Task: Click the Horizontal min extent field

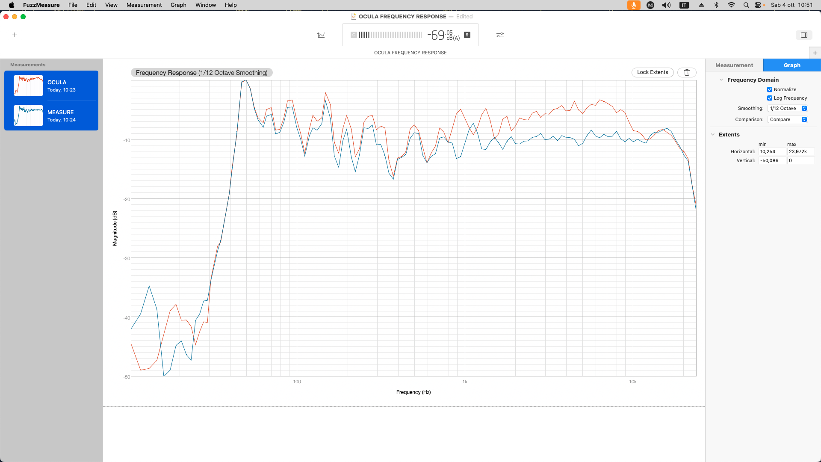Action: [x=772, y=151]
